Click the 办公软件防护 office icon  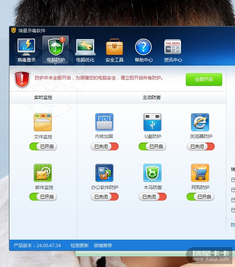[104, 173]
